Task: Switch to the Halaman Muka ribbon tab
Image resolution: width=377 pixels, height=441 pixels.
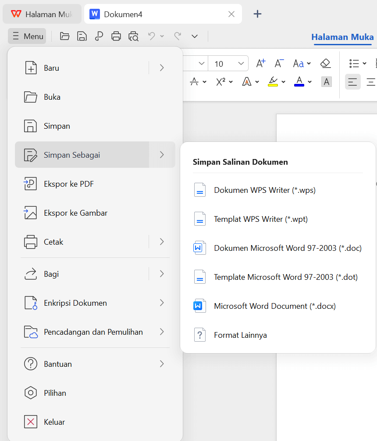Action: [x=342, y=37]
